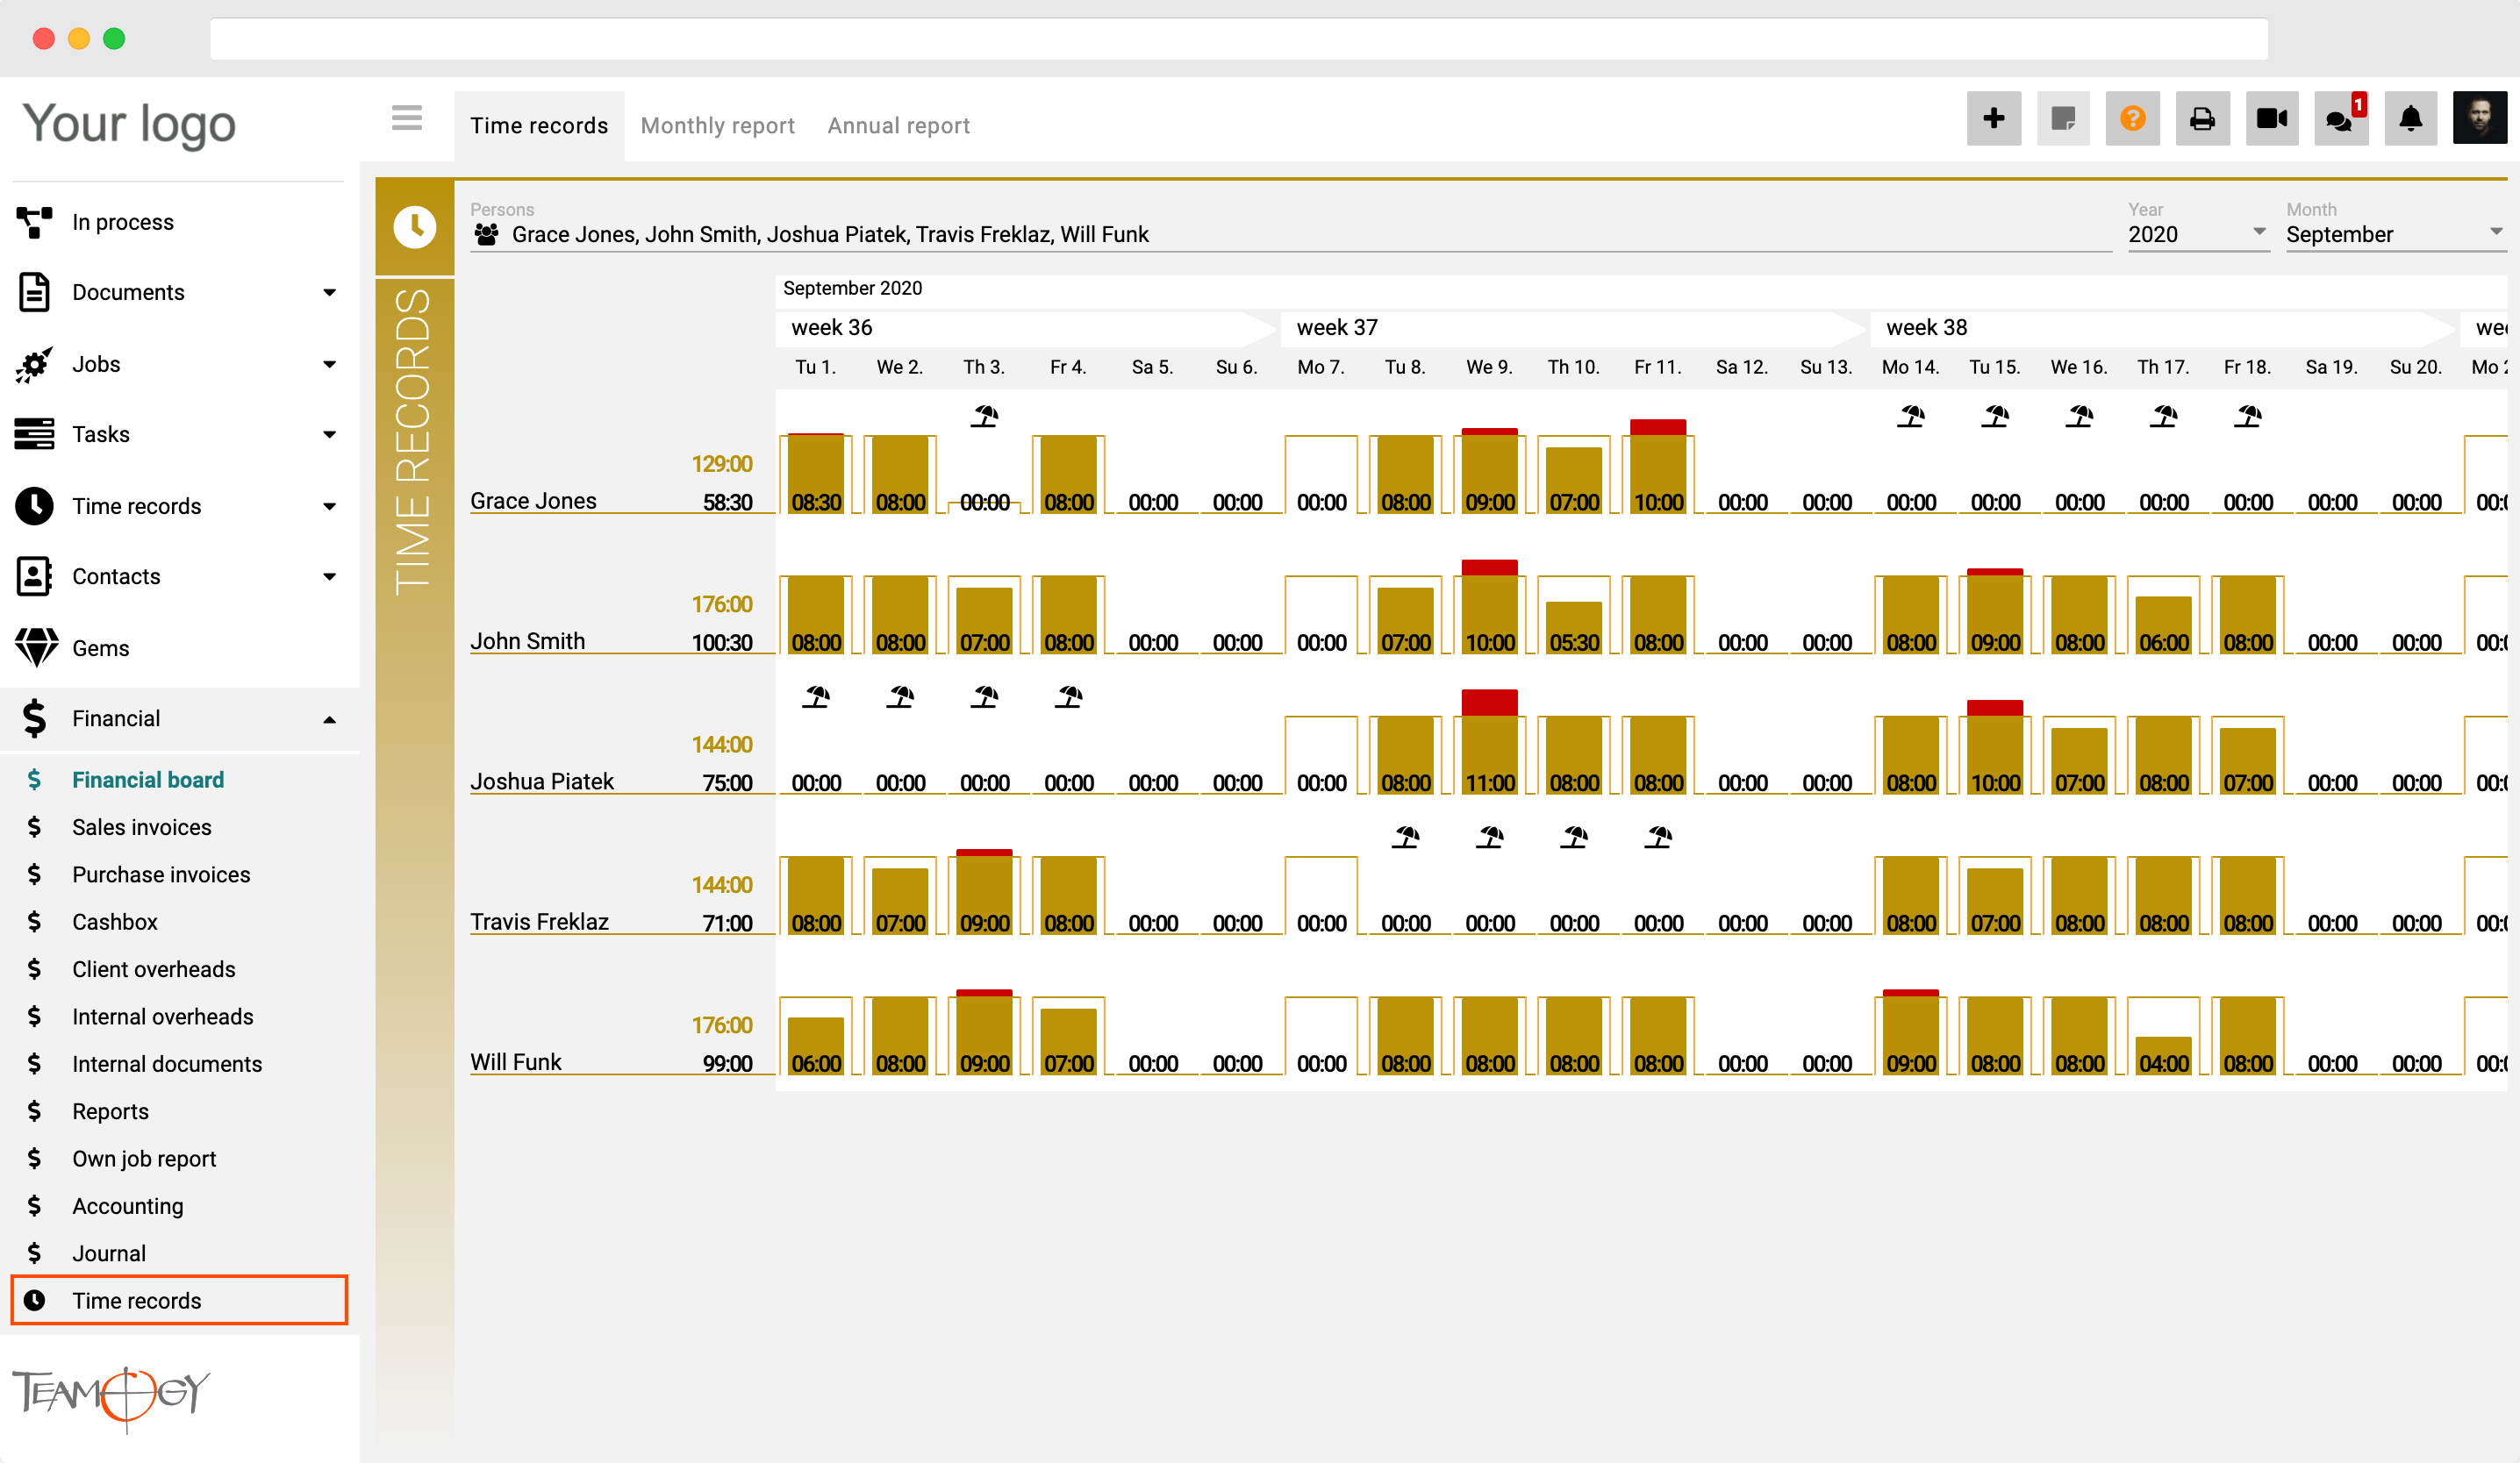The image size is (2520, 1463).
Task: Open the orange help question icon
Action: 2132,119
